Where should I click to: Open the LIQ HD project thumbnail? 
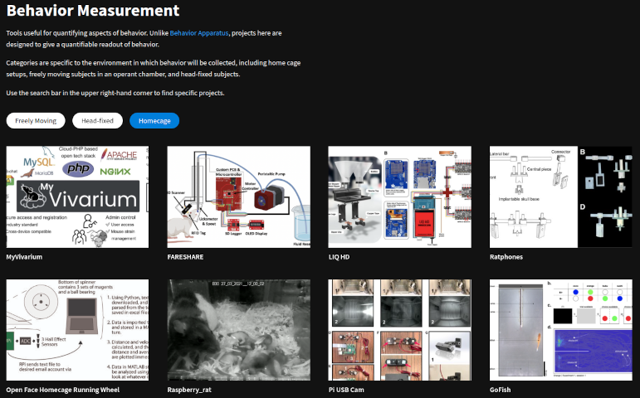399,197
